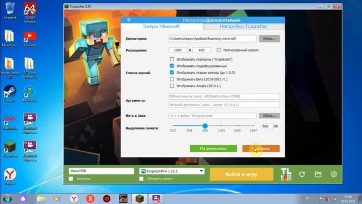Click the username field Dacon558
This screenshot has height=204, width=362.
point(101,171)
